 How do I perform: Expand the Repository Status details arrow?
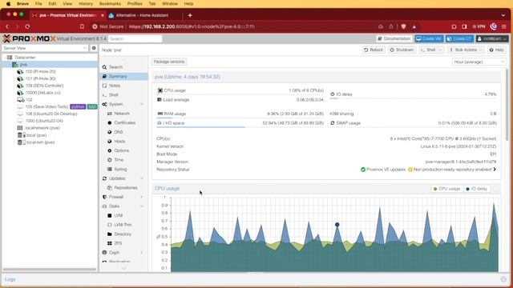495,170
